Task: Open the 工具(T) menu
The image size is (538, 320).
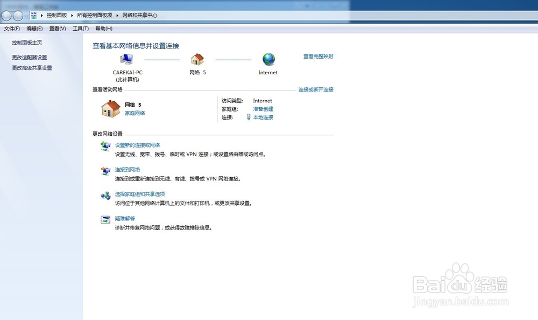Action: point(81,29)
